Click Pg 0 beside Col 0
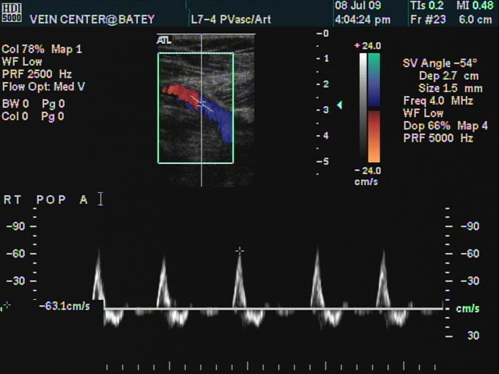 pyautogui.click(x=53, y=116)
